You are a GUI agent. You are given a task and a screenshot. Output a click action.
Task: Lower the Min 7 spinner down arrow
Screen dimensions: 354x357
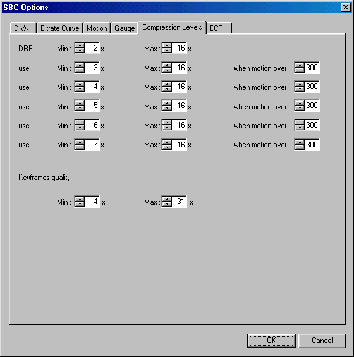pyautogui.click(x=80, y=147)
